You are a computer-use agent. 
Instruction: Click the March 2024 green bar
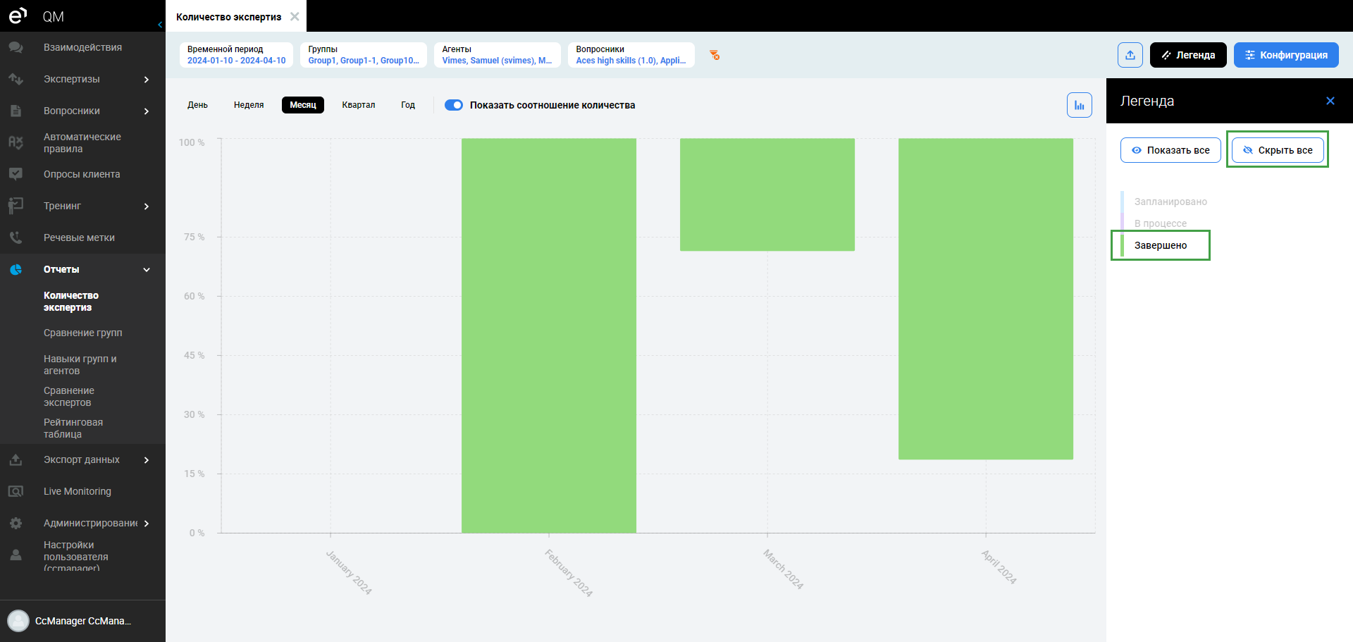point(767,195)
